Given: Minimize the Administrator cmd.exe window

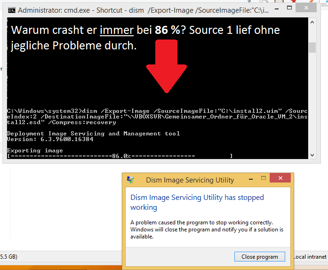Looking at the screenshot, I should tap(277, 9).
